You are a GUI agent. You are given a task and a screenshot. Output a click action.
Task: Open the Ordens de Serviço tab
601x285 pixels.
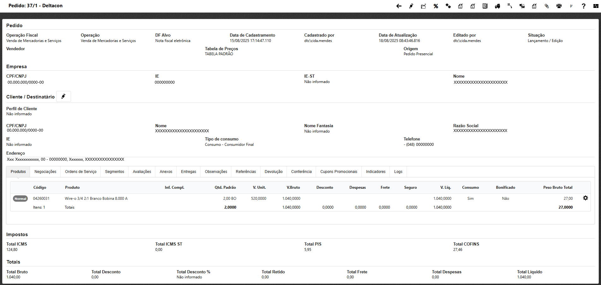(80, 172)
